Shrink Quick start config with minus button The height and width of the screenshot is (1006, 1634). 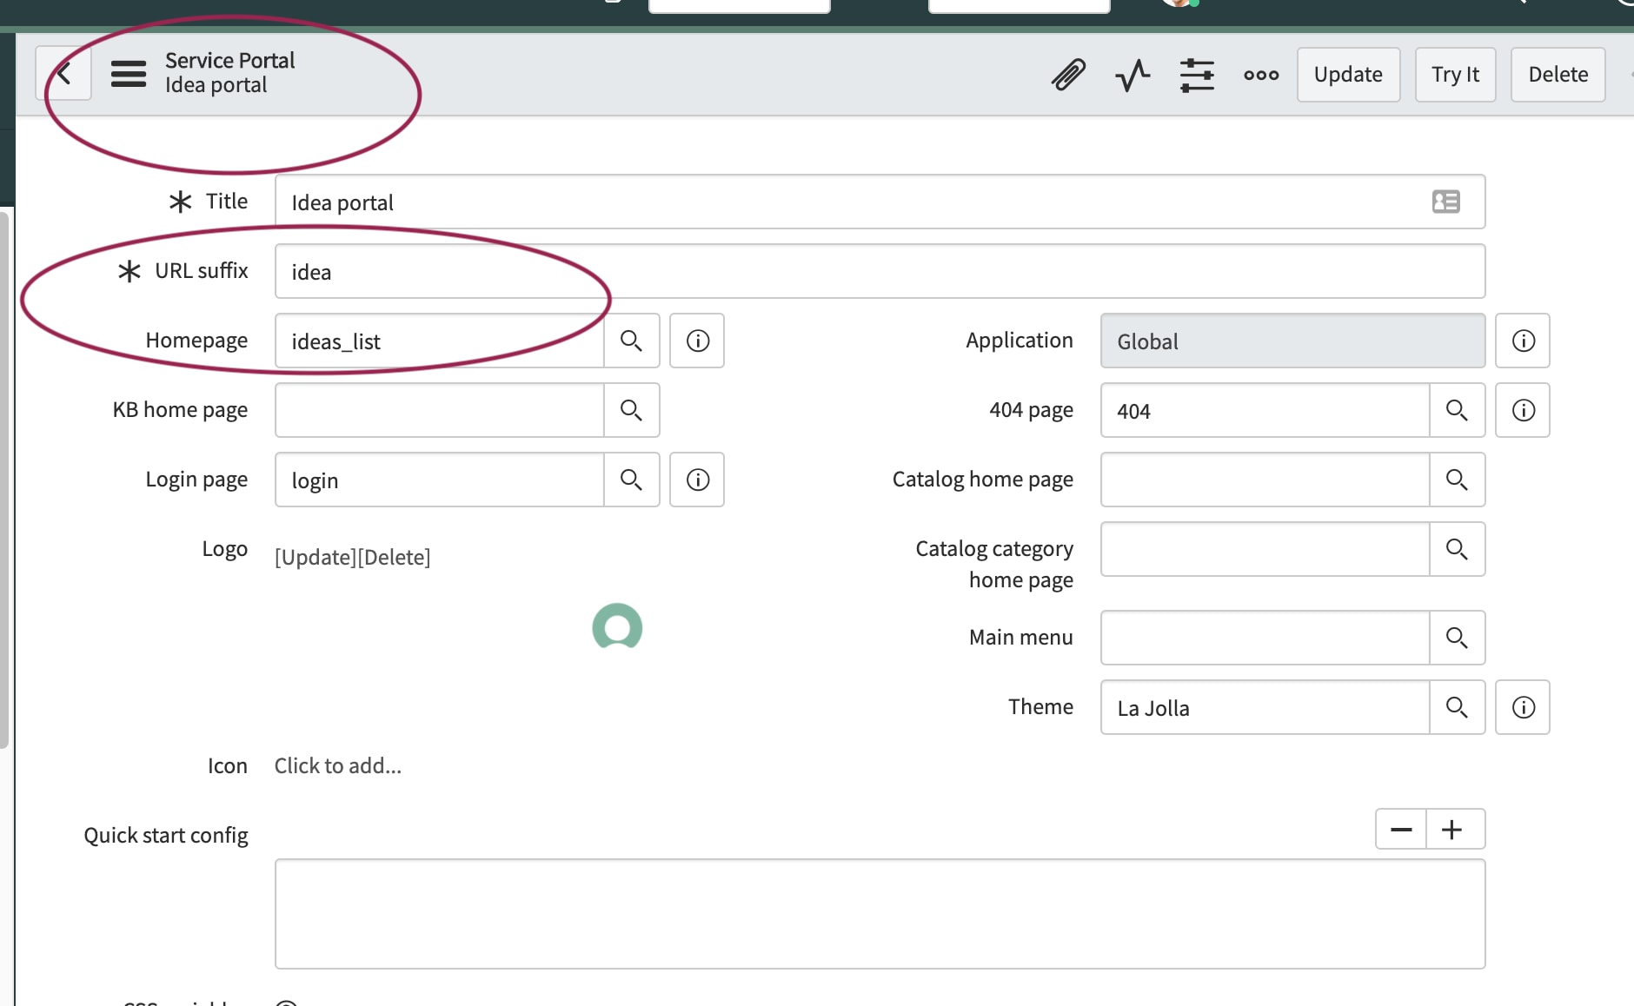tap(1401, 829)
